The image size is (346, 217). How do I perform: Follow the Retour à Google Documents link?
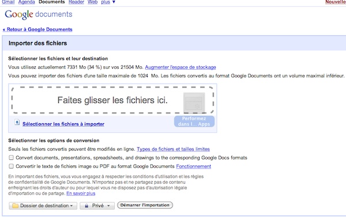point(37,29)
